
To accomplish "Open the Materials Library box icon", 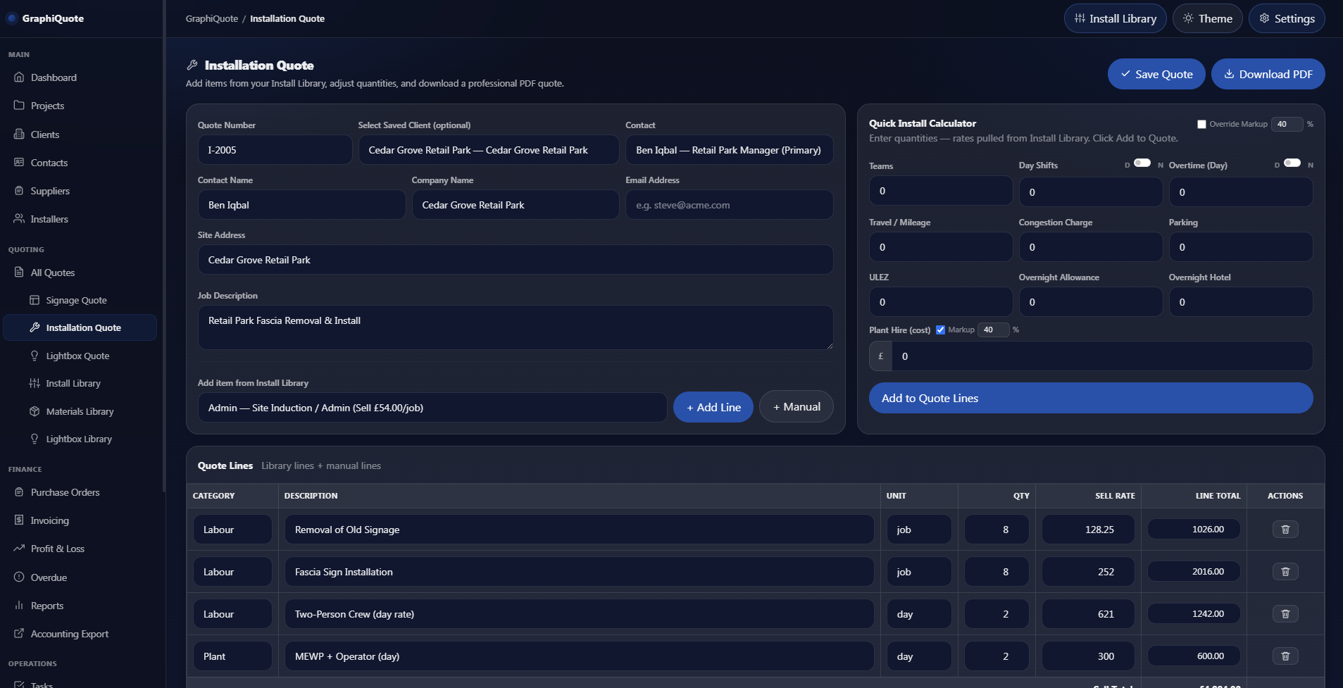I will [35, 411].
